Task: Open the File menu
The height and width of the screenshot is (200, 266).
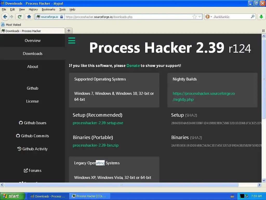Action: 4,9
